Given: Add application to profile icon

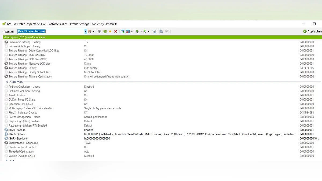Looking at the screenshot, I should coord(123,31).
